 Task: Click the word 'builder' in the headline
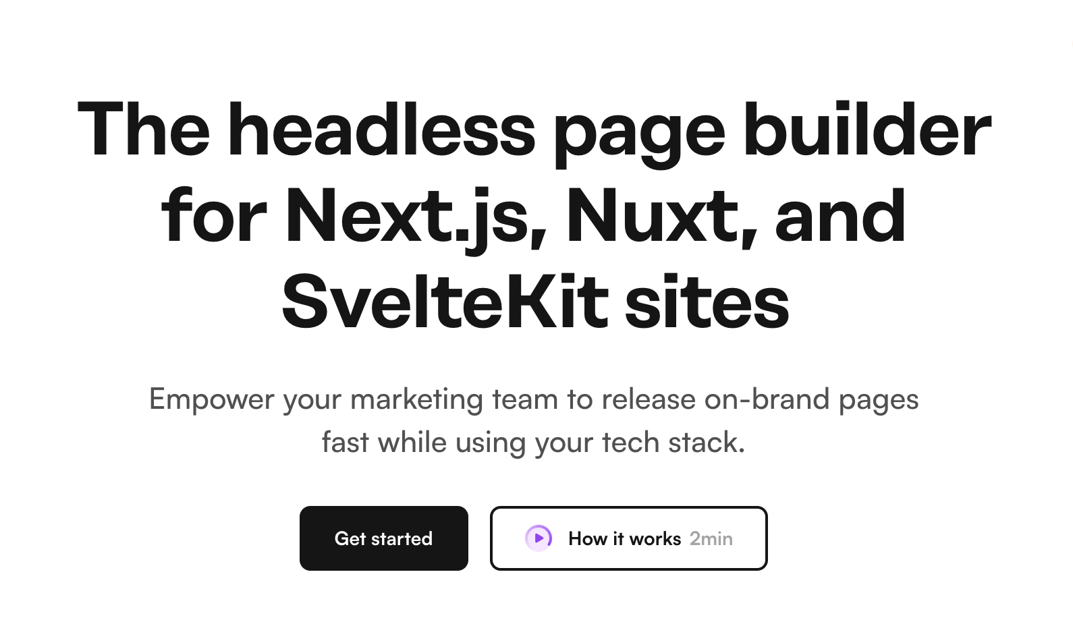[x=867, y=130]
